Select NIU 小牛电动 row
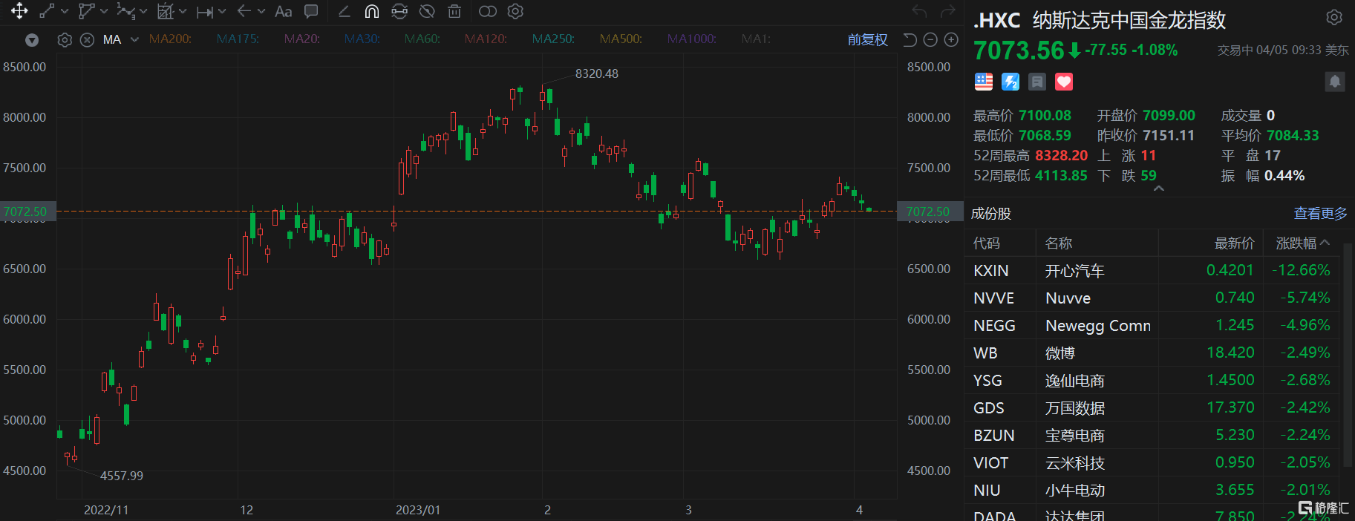 tap(1153, 490)
